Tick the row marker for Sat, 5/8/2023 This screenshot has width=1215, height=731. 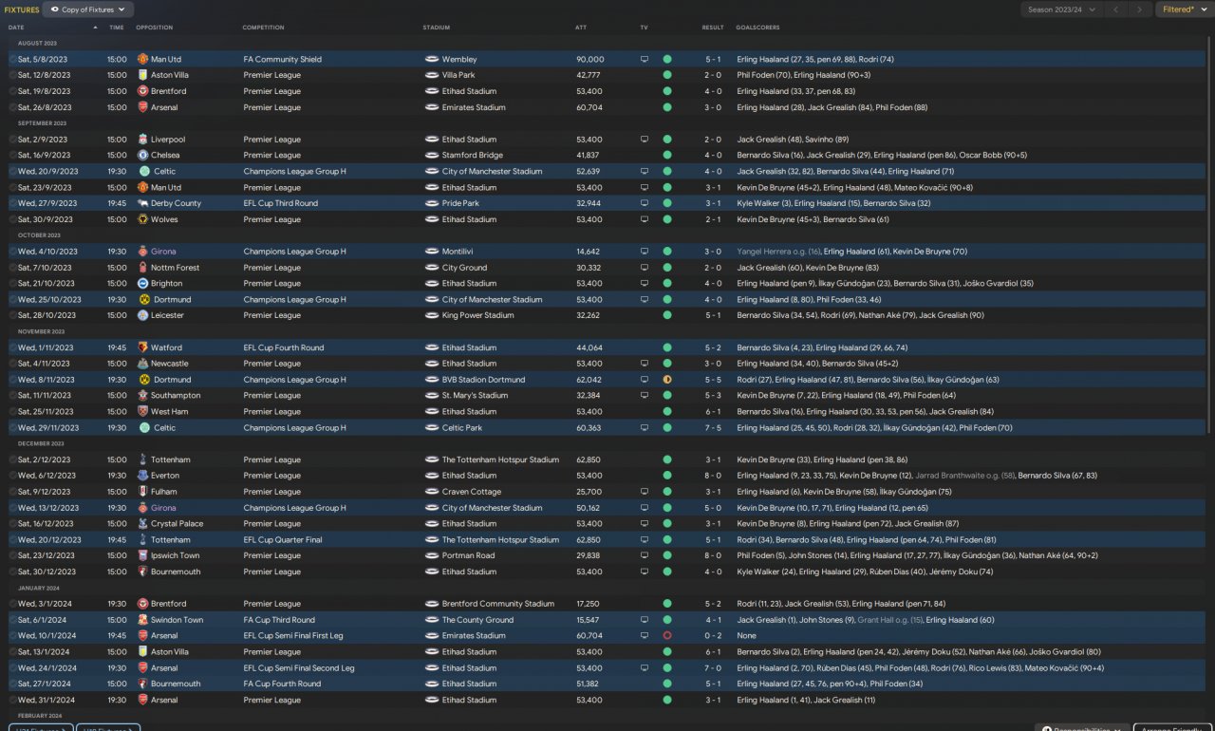point(12,59)
